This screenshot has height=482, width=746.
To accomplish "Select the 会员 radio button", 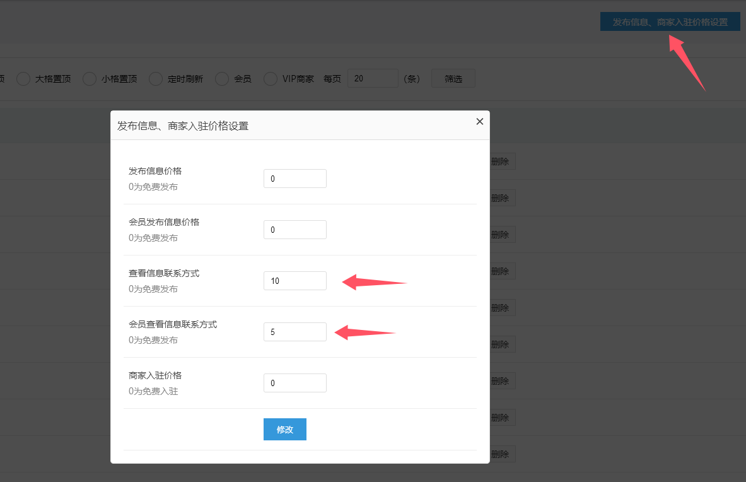I will 222,79.
